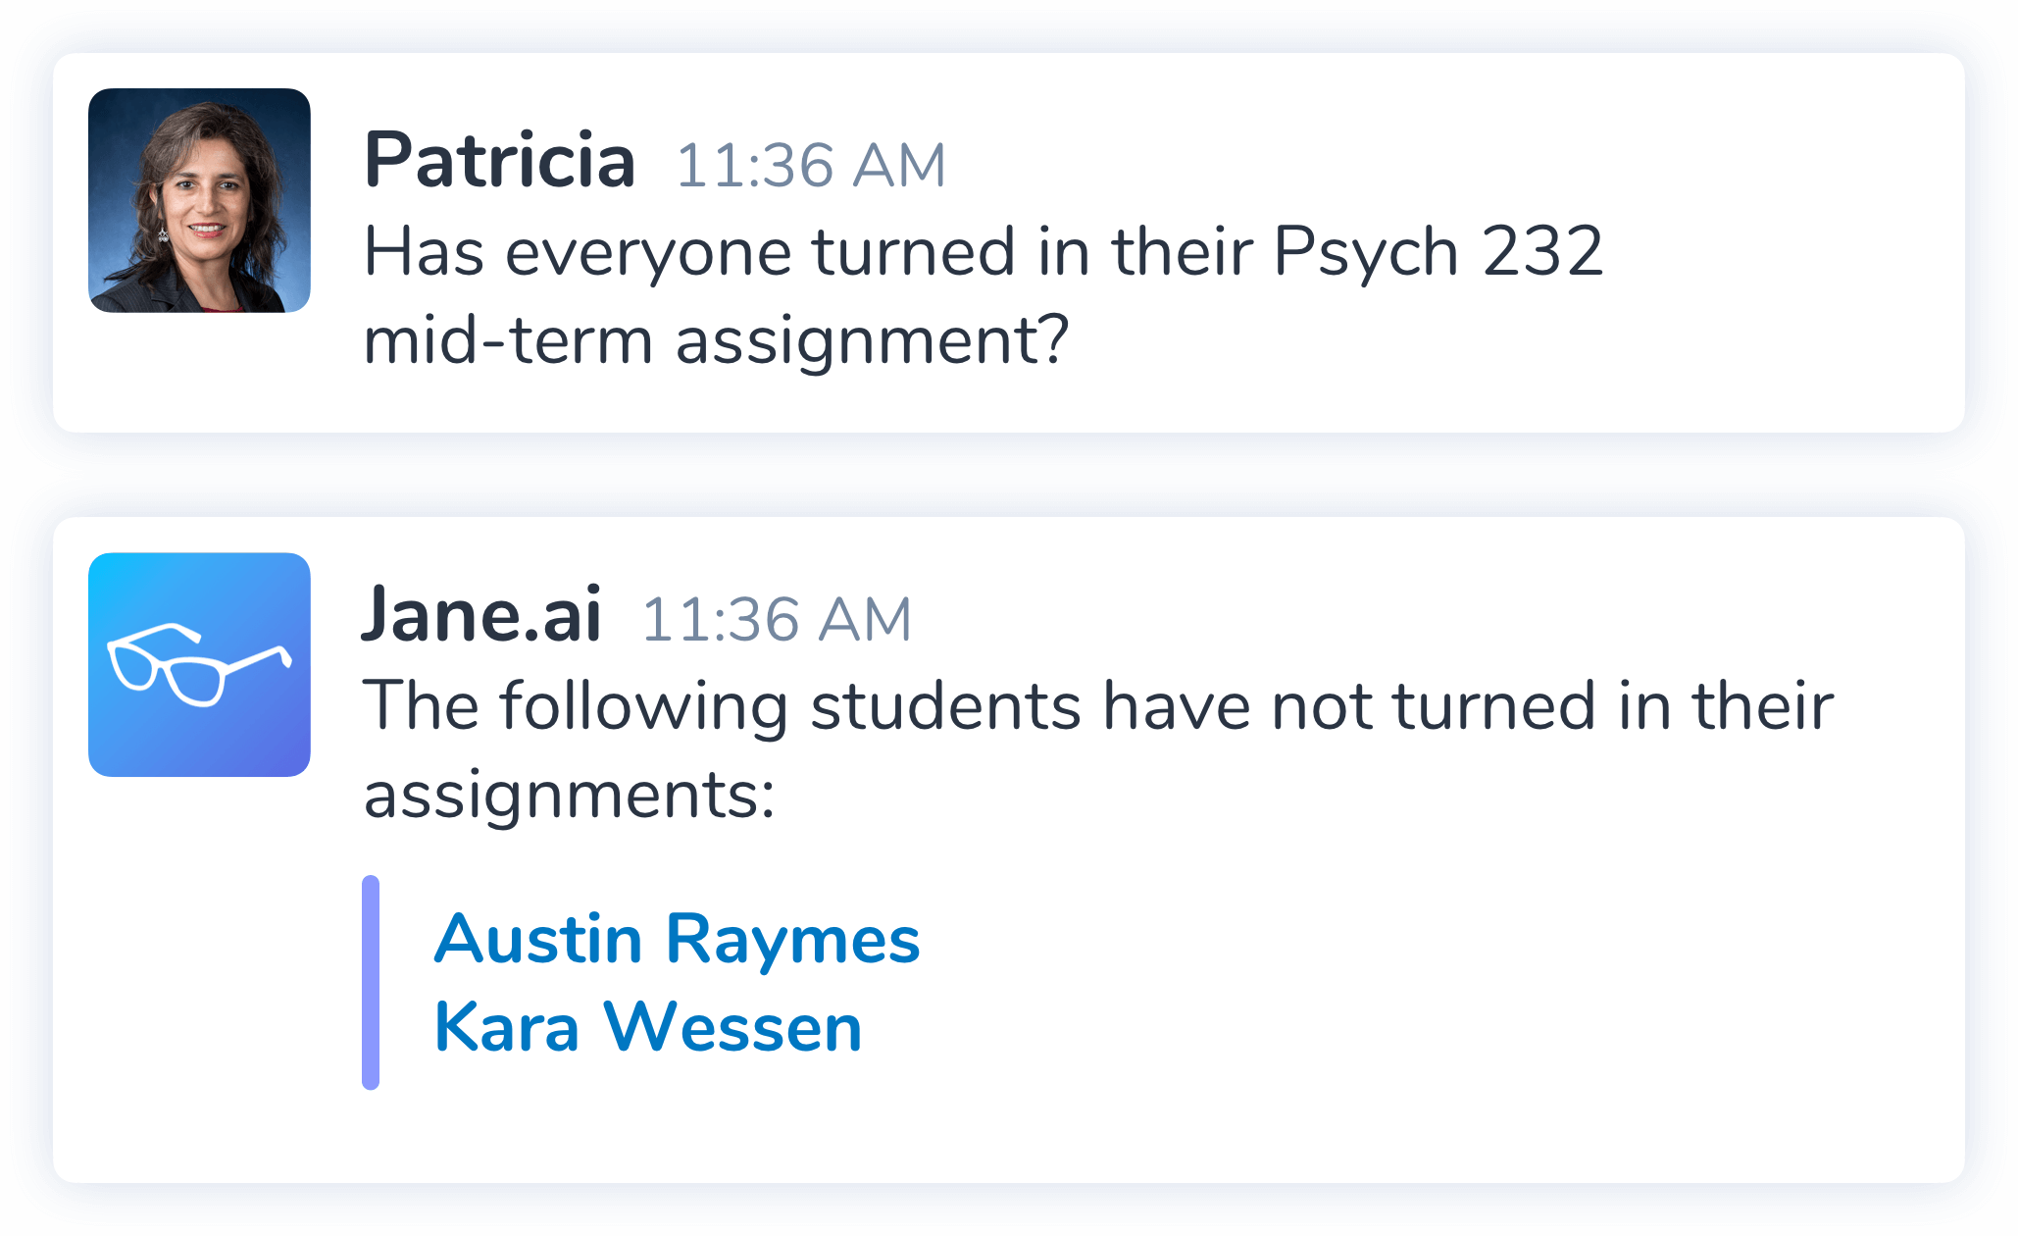This screenshot has height=1236, width=2018.
Task: Click the text "mid-term assignment?"
Action: 716,340
